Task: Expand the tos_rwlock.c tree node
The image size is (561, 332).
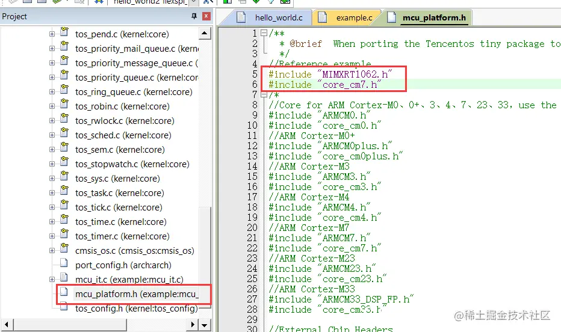Action: point(52,121)
